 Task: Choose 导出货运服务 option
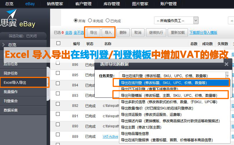point(174,115)
